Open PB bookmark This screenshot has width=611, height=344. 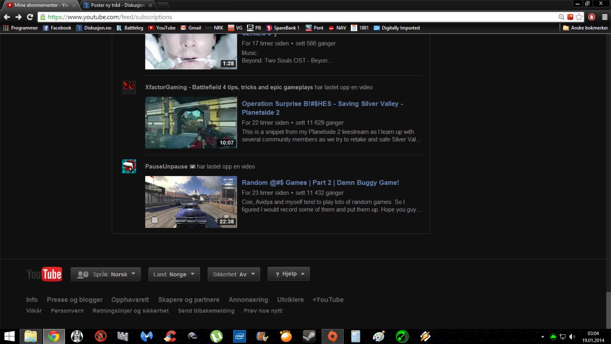pos(254,28)
